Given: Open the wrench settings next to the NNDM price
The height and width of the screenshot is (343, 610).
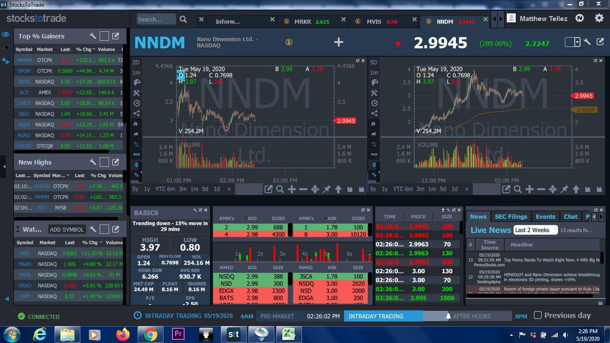Looking at the screenshot, I should coord(587,42).
